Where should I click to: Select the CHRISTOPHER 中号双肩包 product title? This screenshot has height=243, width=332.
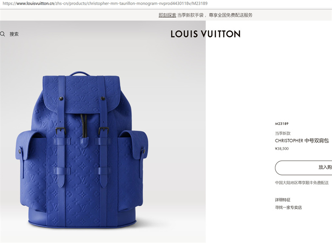302,140
